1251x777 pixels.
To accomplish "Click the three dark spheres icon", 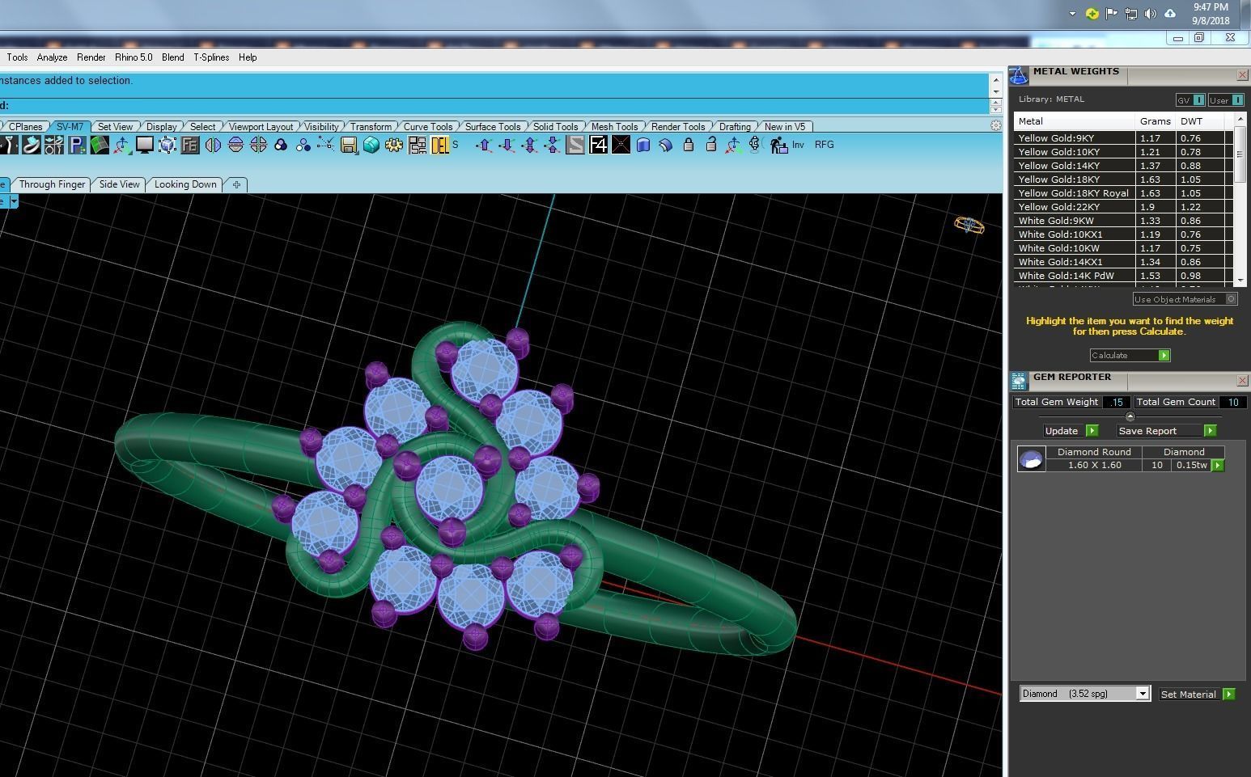I will [281, 145].
